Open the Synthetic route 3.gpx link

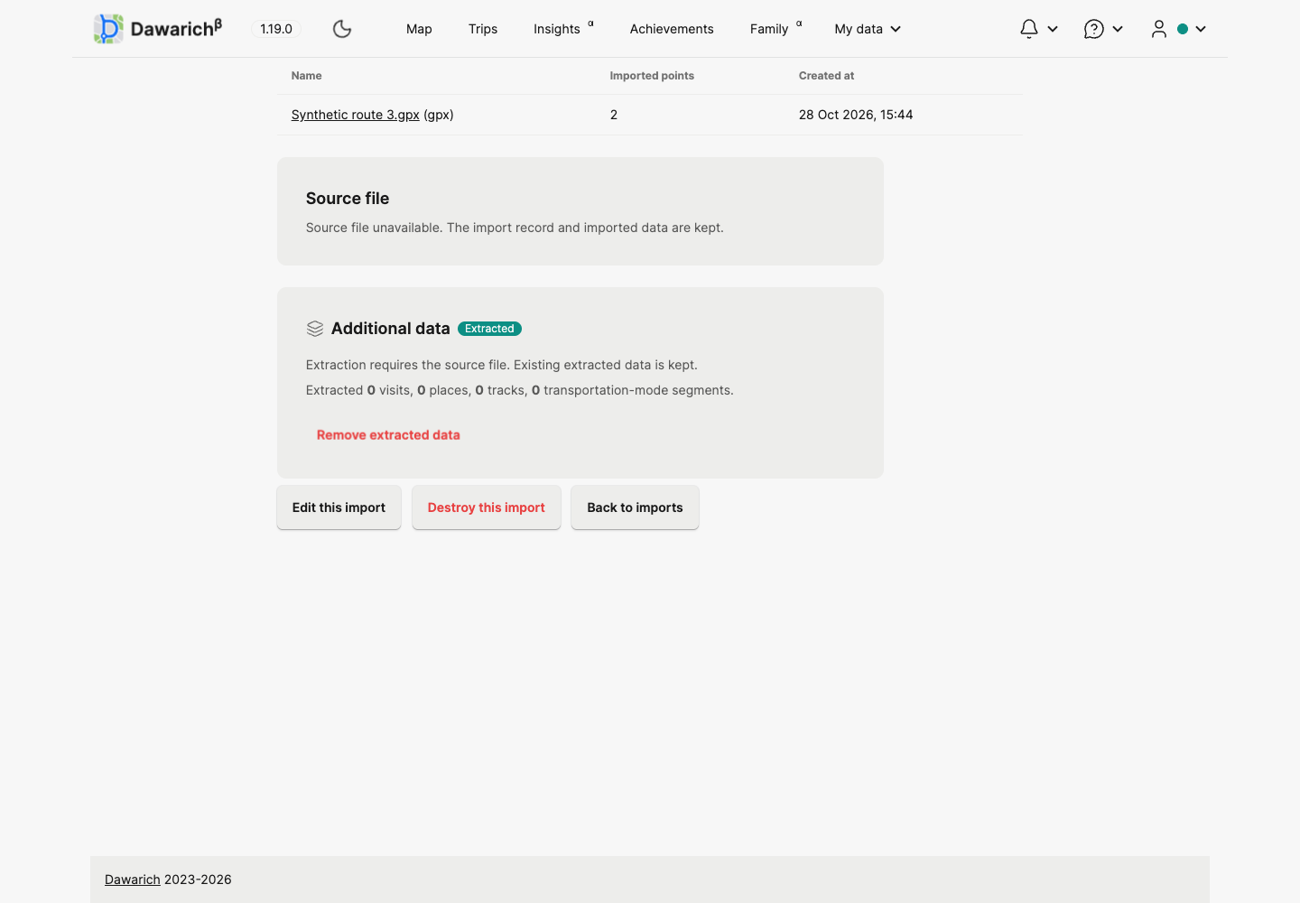click(x=356, y=115)
